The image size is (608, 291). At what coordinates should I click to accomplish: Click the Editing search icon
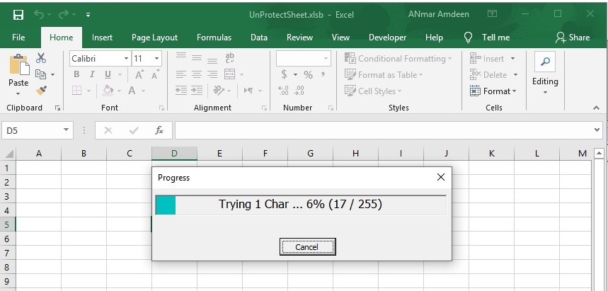click(x=545, y=62)
